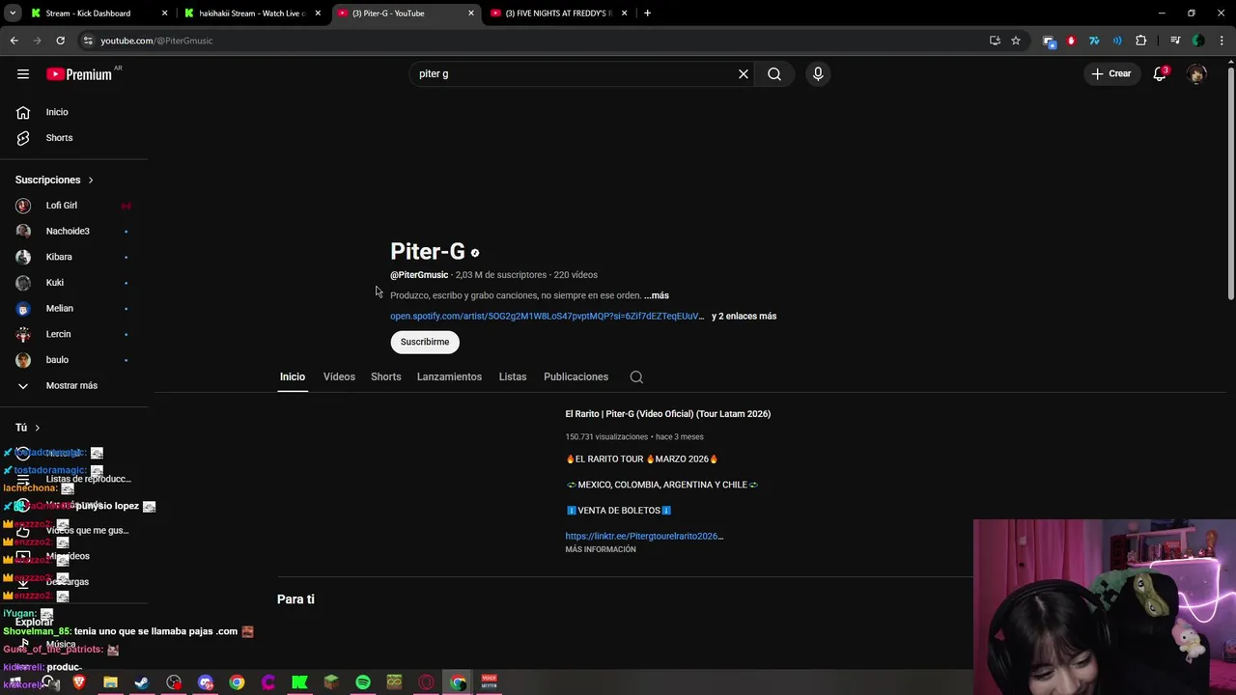This screenshot has height=695, width=1236.
Task: Select the Inicio channel tab
Action: 293,377
